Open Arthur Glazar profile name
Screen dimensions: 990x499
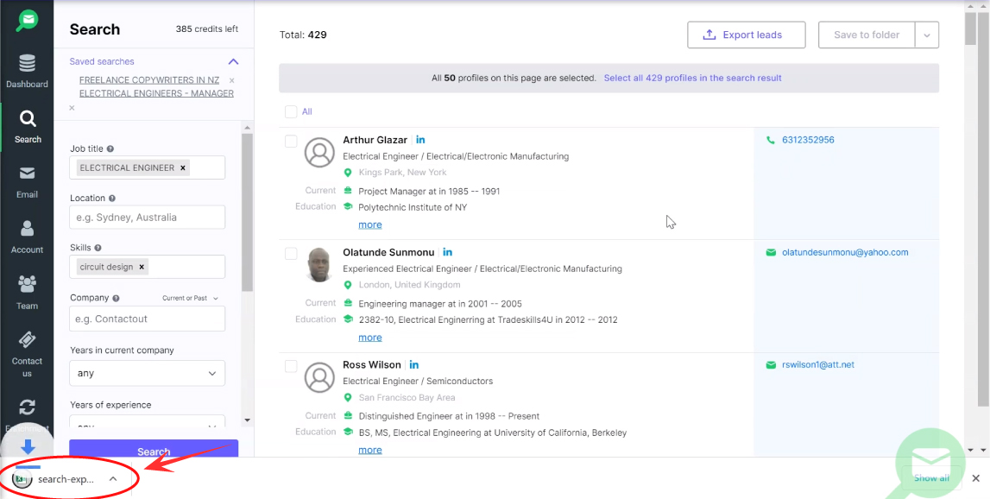(x=375, y=140)
